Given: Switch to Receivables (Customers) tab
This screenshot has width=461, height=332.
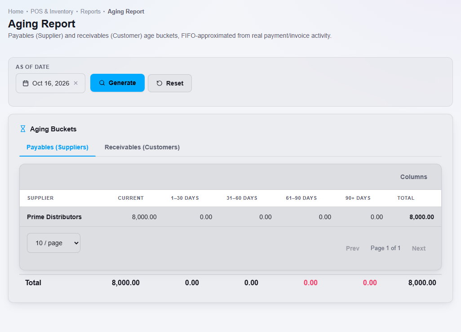Looking at the screenshot, I should point(142,147).
